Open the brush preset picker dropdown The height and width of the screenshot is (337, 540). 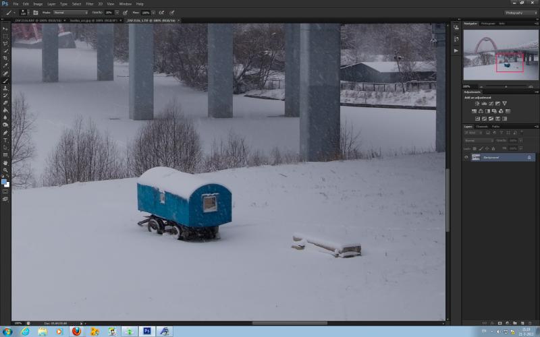coord(28,13)
